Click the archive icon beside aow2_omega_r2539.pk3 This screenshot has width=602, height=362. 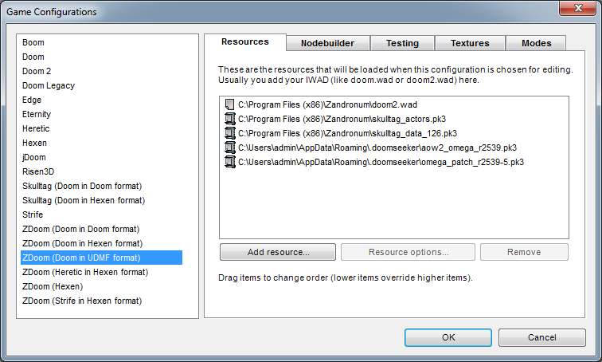(229, 148)
